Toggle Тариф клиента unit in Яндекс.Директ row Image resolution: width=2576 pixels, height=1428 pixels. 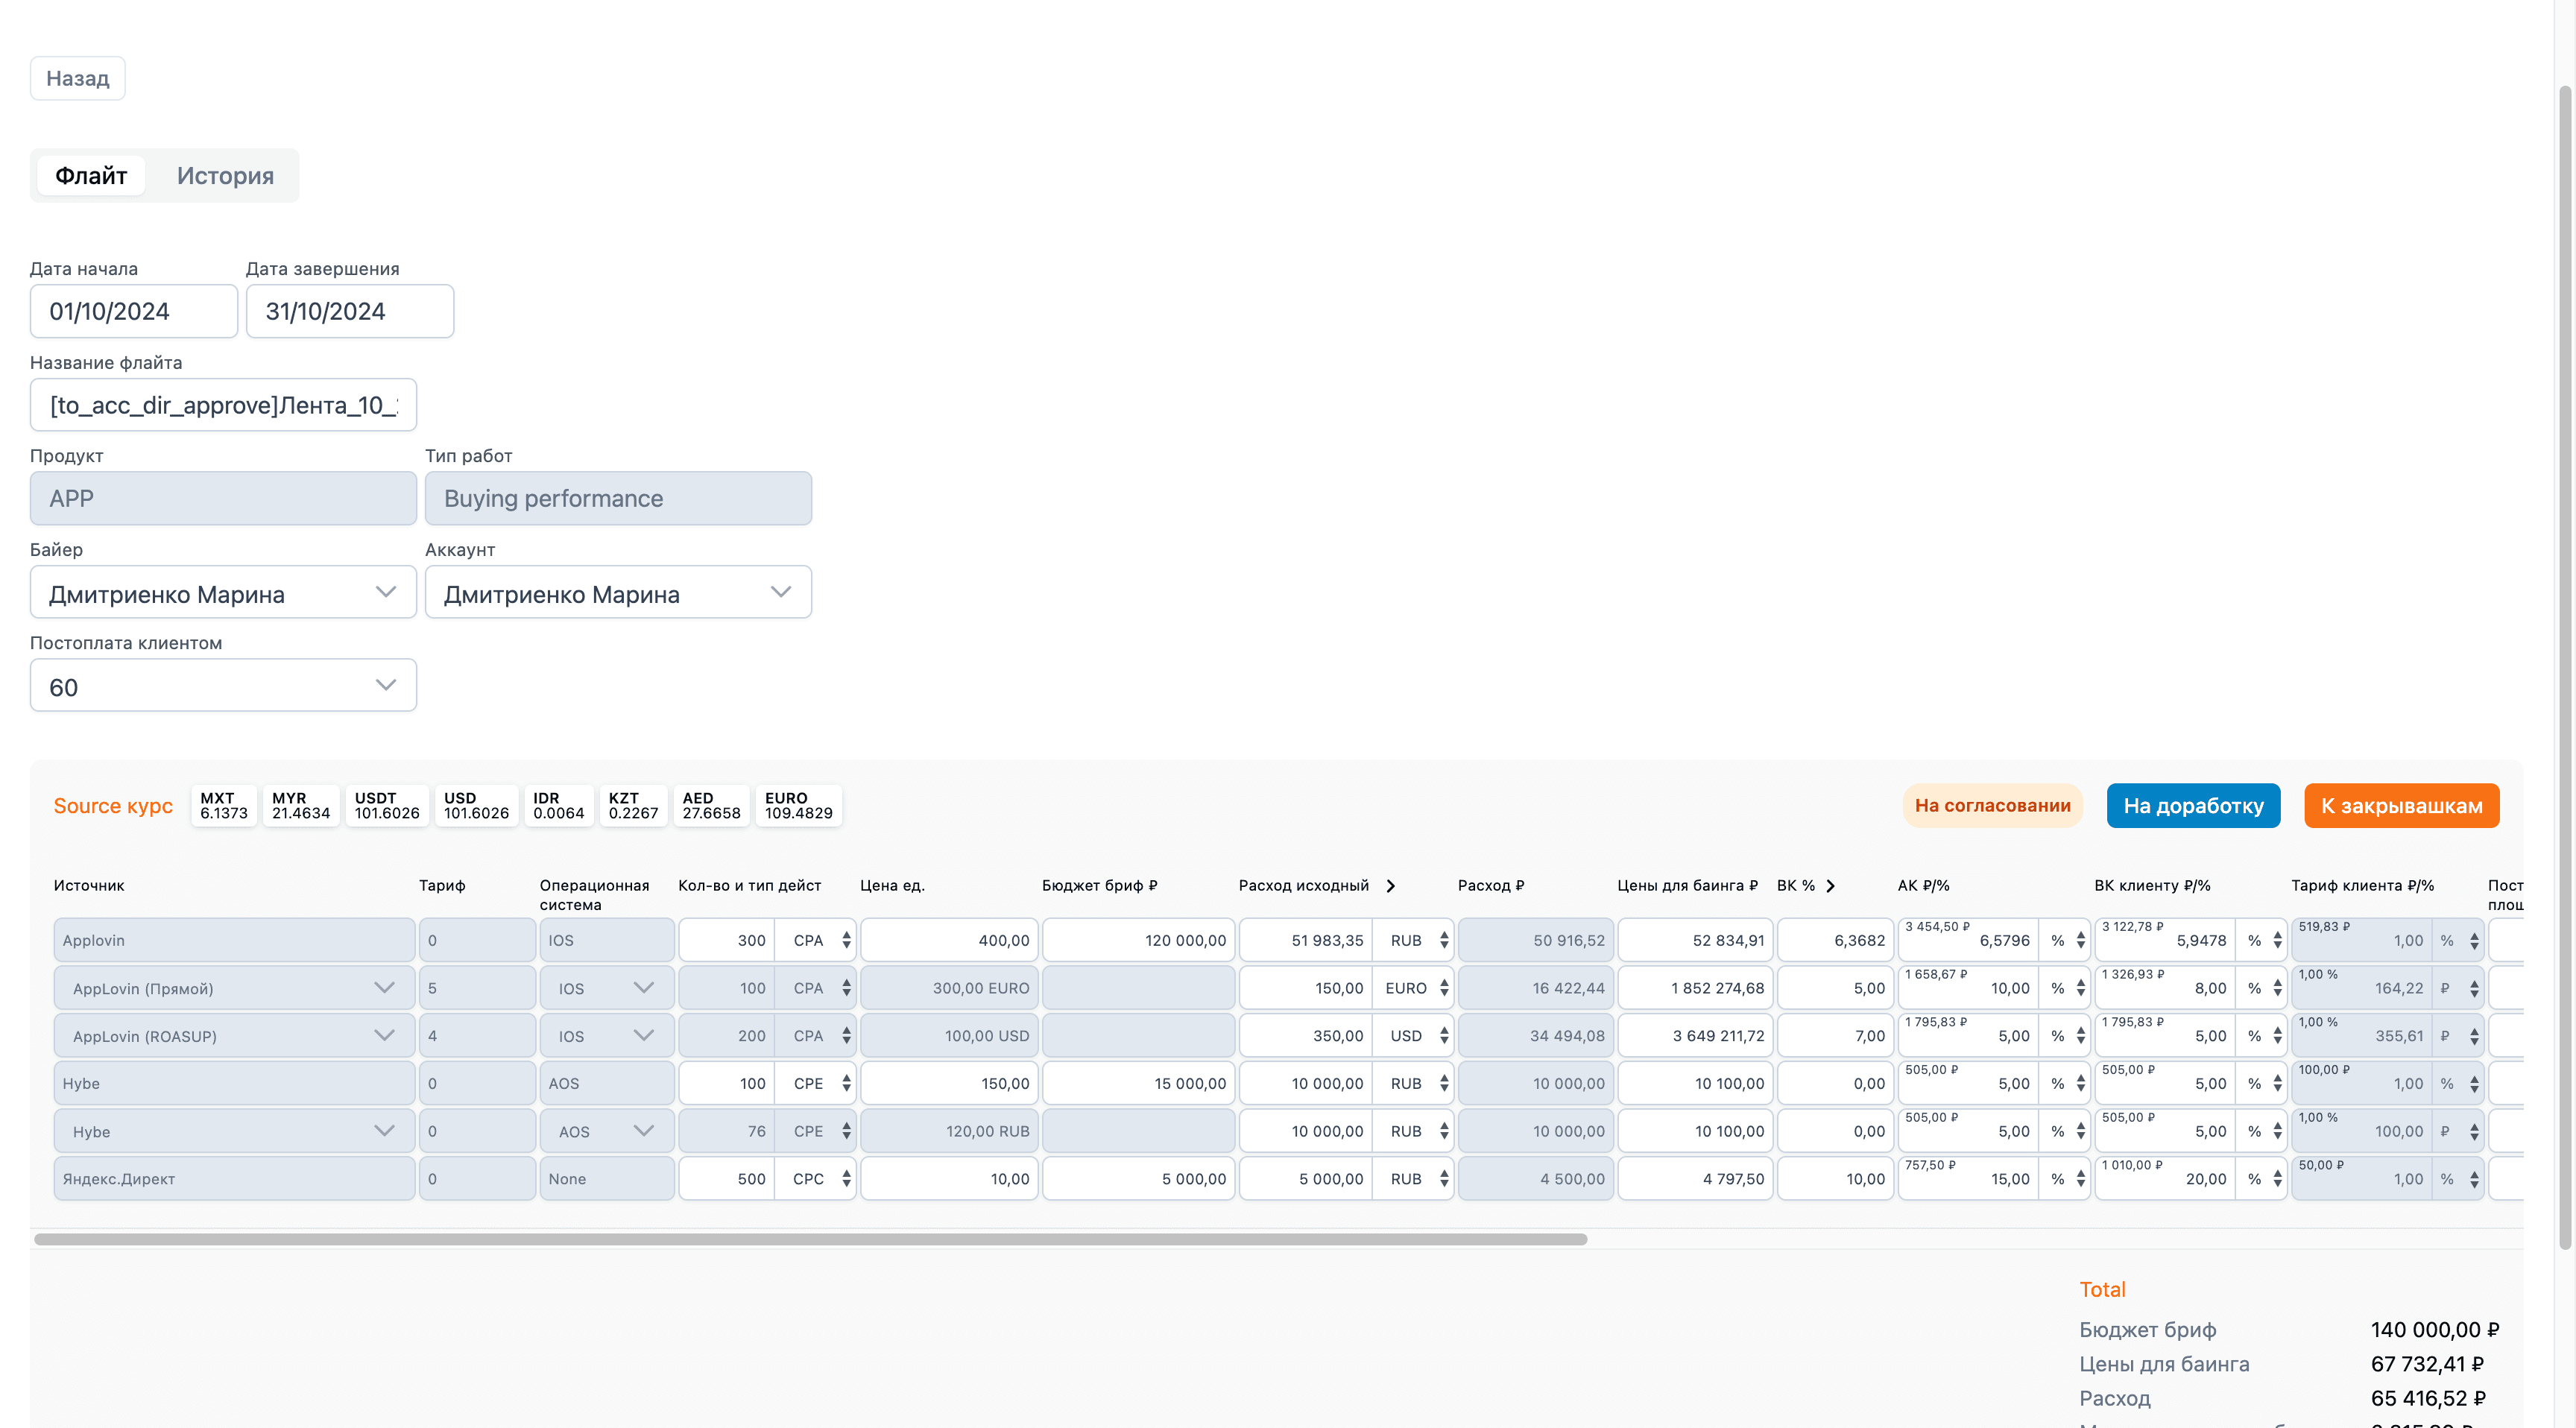tap(2458, 1179)
